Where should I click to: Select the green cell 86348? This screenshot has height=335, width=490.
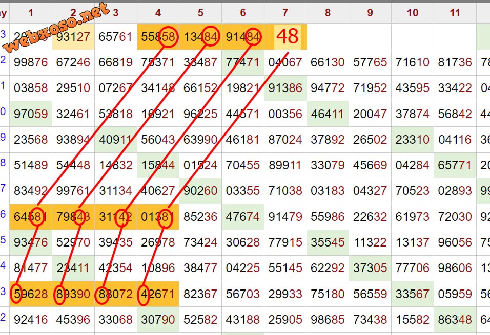point(455,320)
